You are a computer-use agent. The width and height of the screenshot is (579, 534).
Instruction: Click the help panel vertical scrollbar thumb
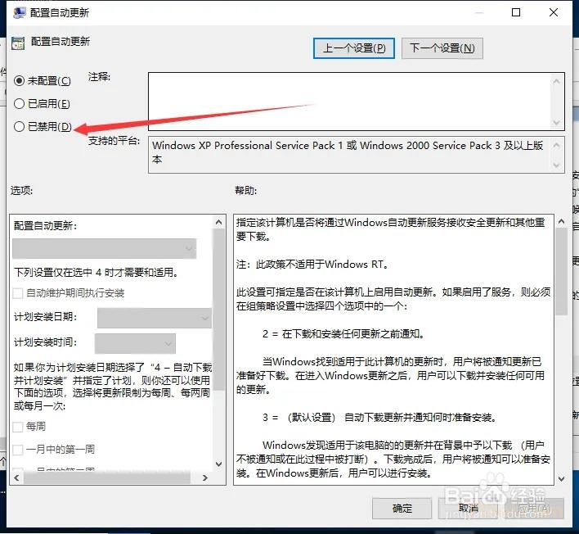coord(561,272)
